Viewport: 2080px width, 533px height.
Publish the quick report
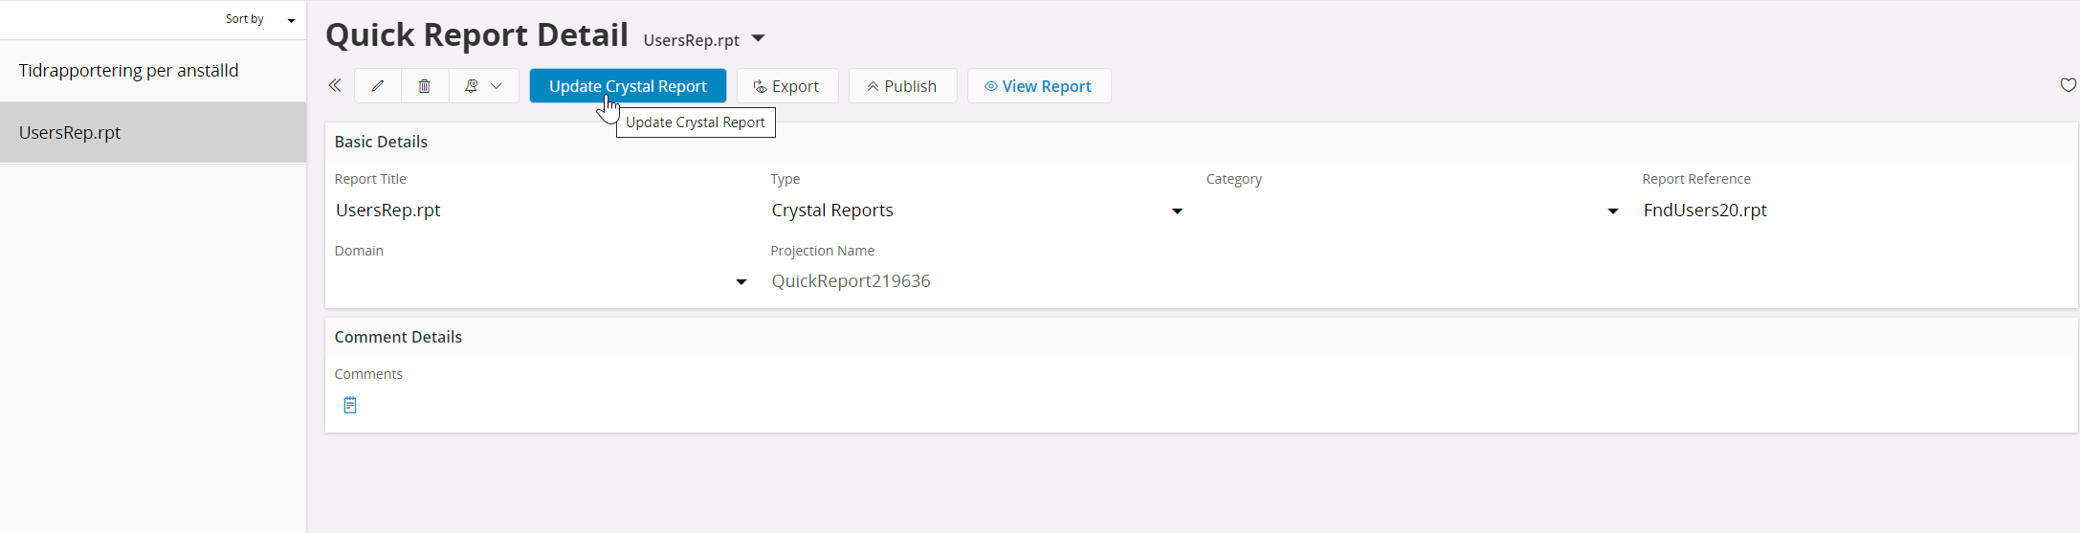pos(902,86)
